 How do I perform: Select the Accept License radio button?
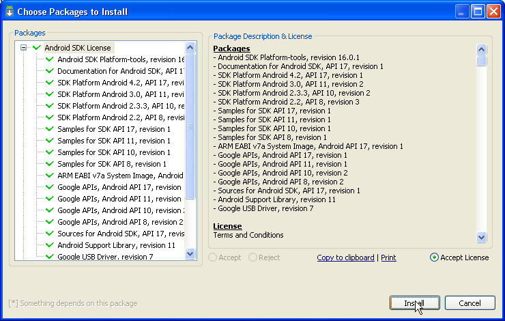point(435,257)
